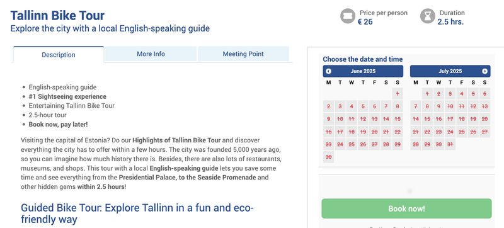The image size is (504, 228).
Task: Pick July 31 in the calendar
Action: point(450,144)
